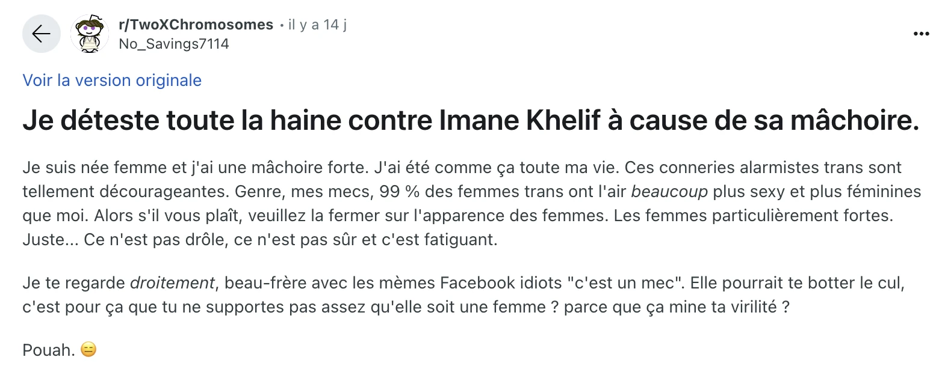Click the 'il y a 14 j' timestamp
This screenshot has height=369, width=945.
pyautogui.click(x=317, y=25)
